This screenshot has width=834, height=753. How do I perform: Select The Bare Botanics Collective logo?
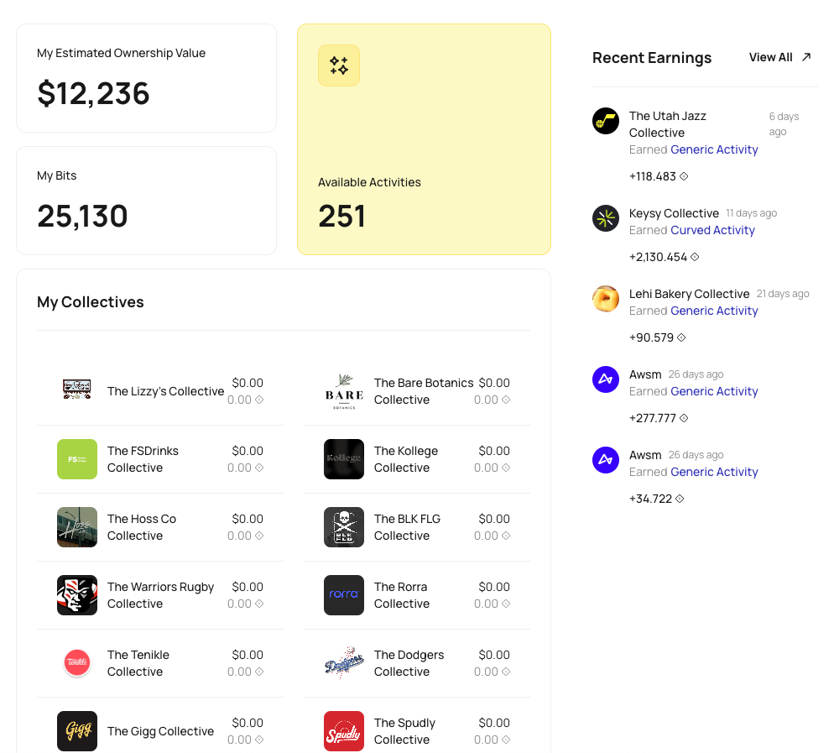point(344,391)
